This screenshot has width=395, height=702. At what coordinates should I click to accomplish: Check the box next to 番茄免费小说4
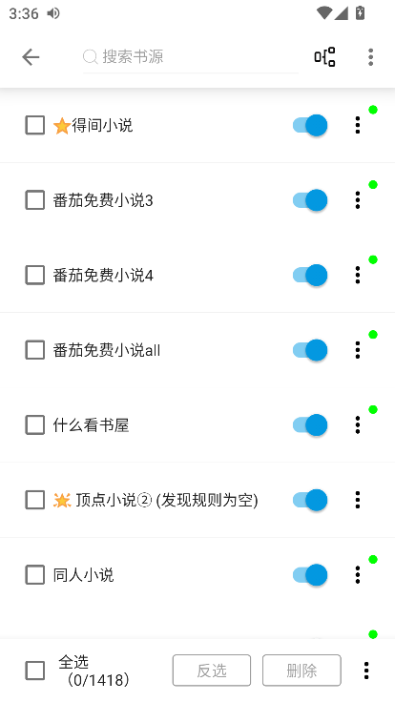[35, 275]
